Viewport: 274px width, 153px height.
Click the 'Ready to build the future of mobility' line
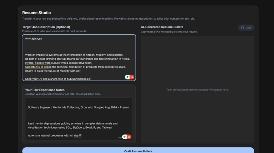point(53,71)
